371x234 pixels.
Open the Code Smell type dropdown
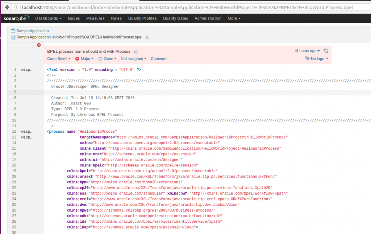pos(59,59)
